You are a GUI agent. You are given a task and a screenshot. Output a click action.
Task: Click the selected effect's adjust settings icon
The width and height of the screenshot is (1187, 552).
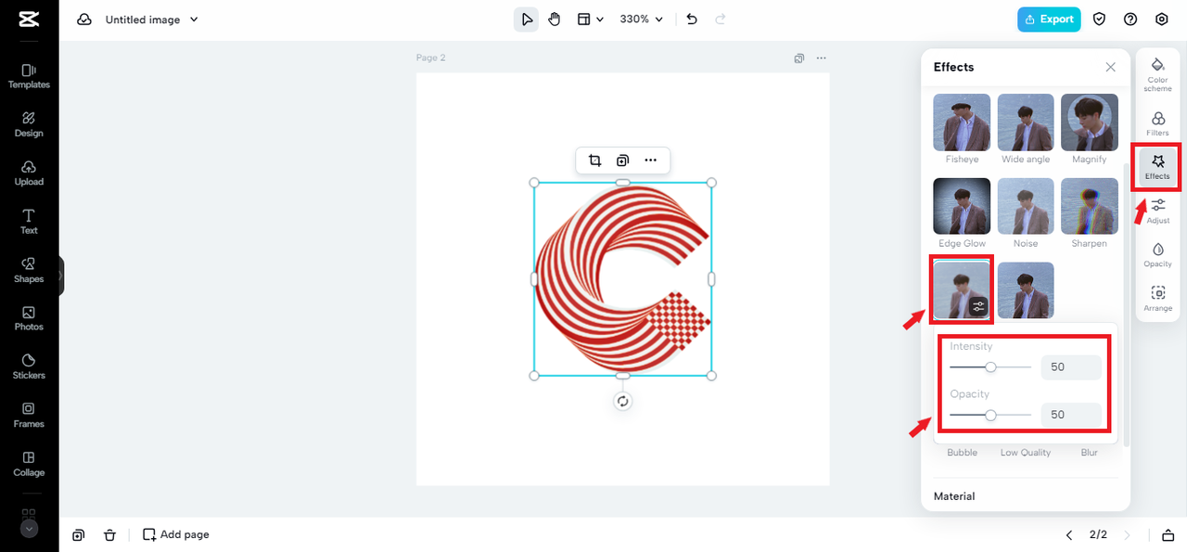(978, 306)
